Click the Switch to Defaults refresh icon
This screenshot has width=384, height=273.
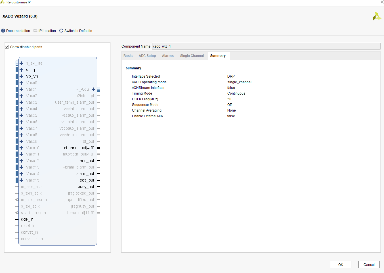[x=61, y=31]
